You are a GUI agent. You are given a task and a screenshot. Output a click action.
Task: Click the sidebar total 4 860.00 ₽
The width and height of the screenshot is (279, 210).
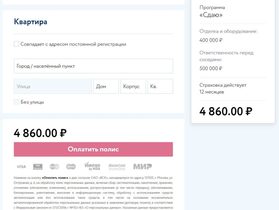click(x=226, y=112)
